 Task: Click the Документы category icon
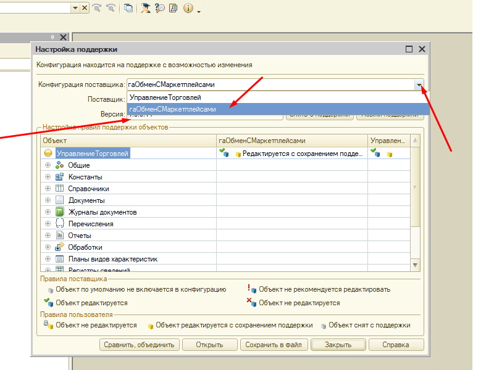pos(59,200)
